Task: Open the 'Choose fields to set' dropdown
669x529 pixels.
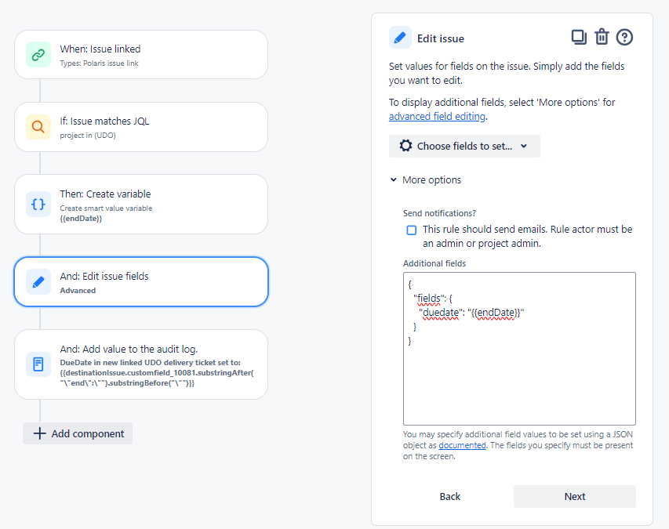Action: pos(464,146)
